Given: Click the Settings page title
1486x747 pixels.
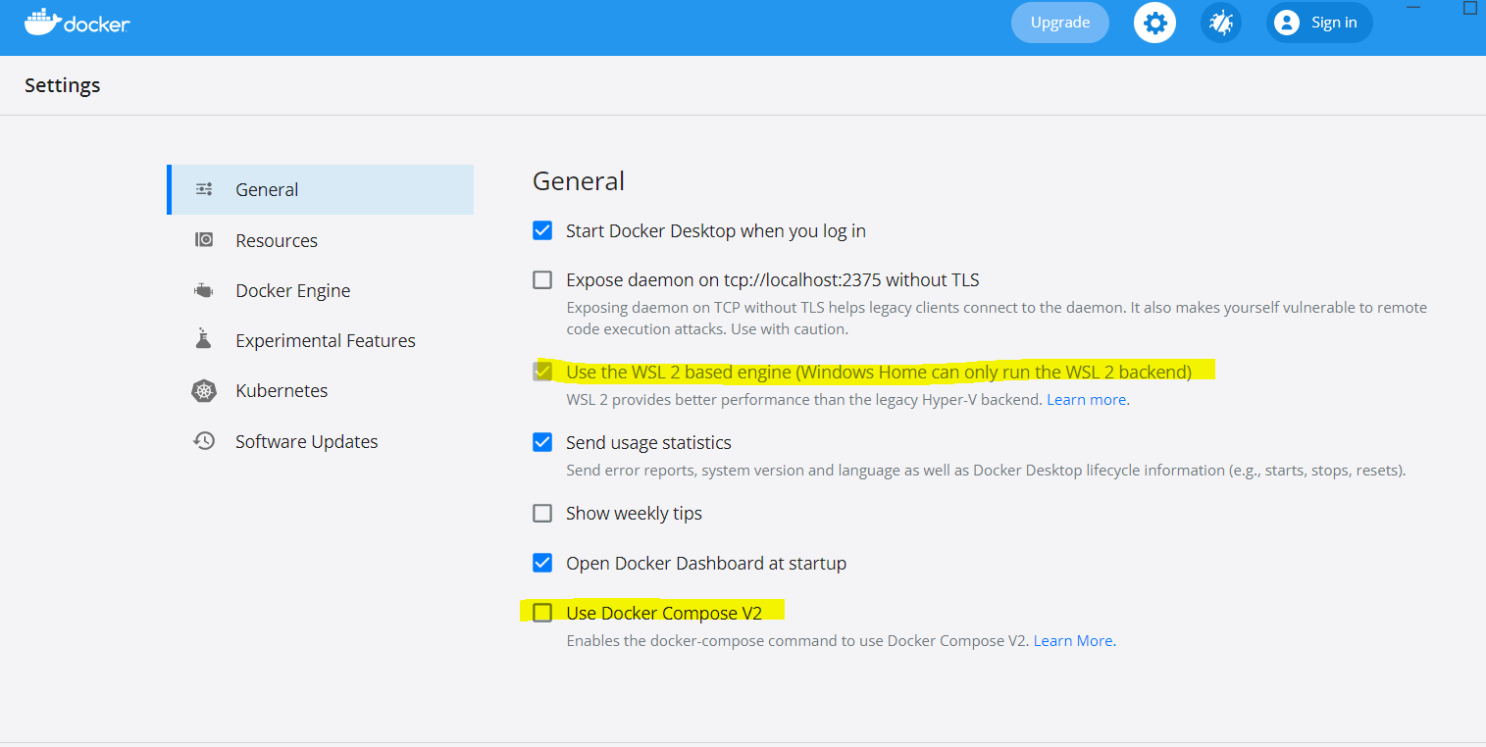Looking at the screenshot, I should click(63, 85).
